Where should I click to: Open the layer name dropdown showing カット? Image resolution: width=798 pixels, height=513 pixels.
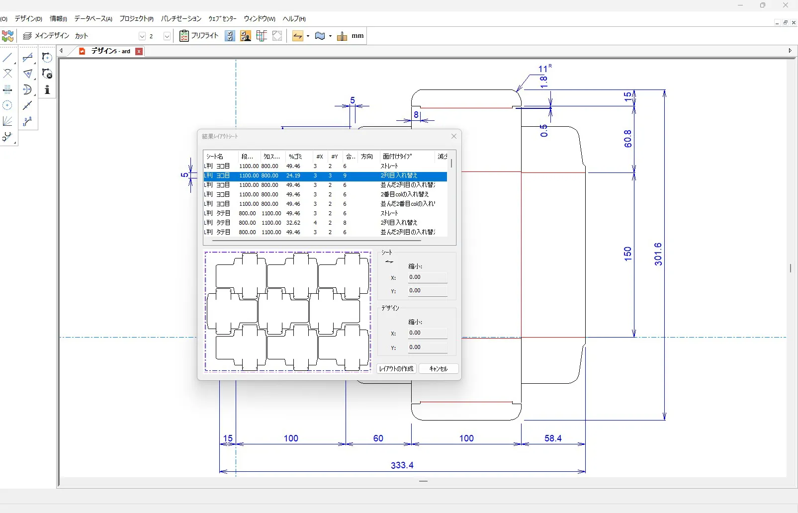(x=142, y=36)
